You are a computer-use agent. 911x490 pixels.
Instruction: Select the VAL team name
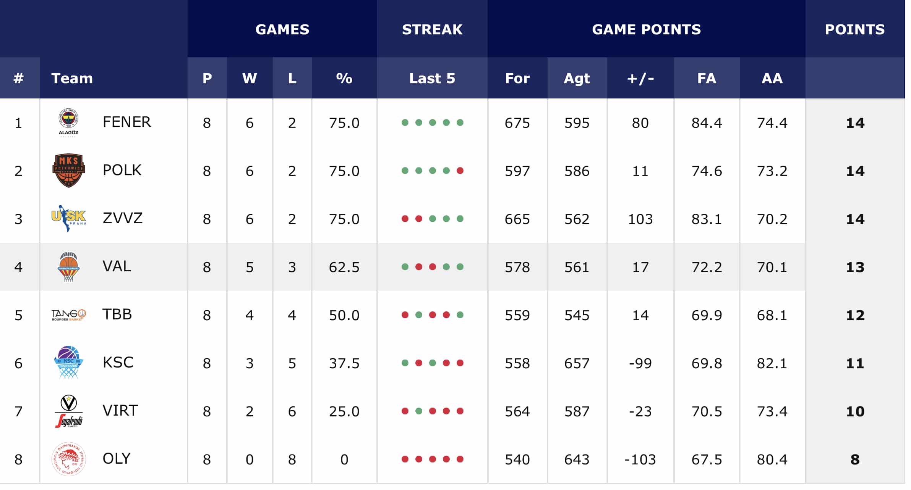(x=117, y=266)
